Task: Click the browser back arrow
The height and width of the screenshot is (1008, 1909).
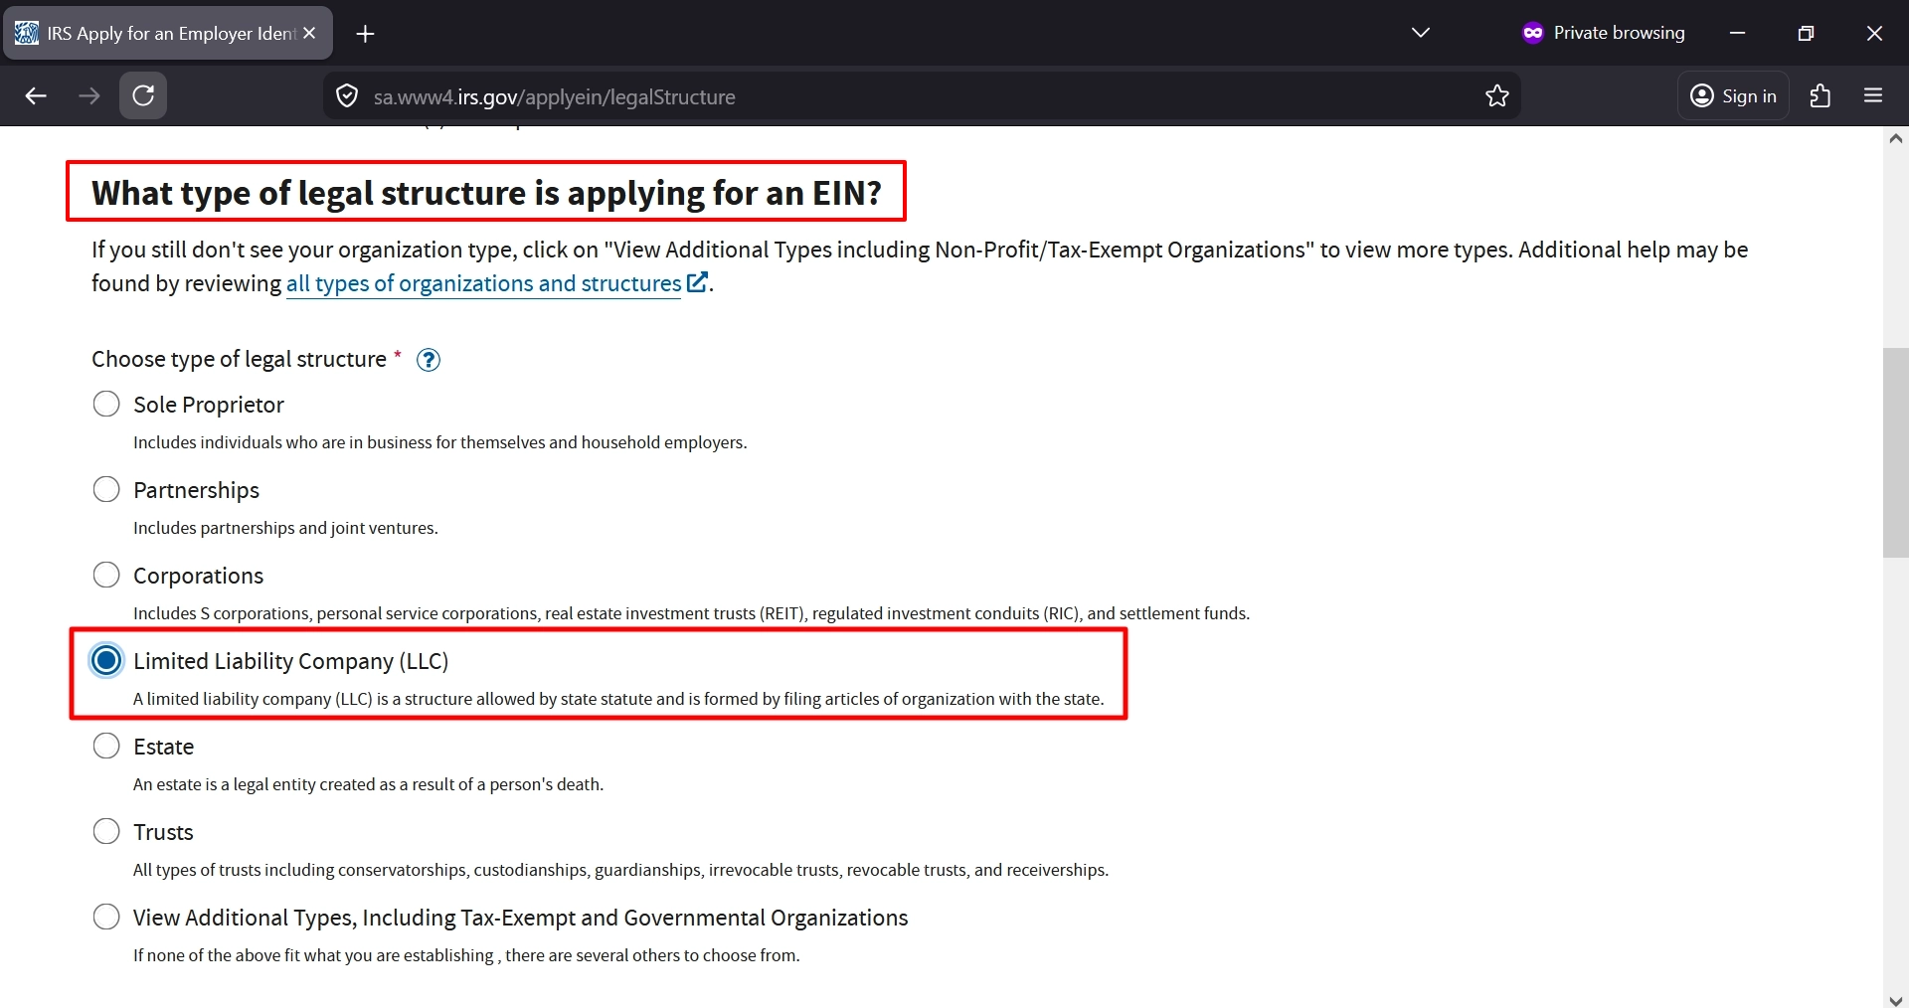Action: 36,96
